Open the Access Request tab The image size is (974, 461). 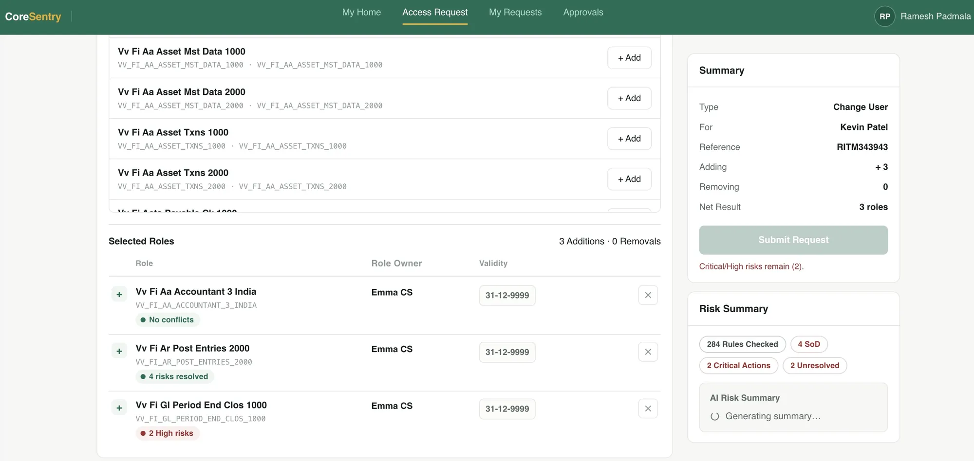pyautogui.click(x=435, y=12)
